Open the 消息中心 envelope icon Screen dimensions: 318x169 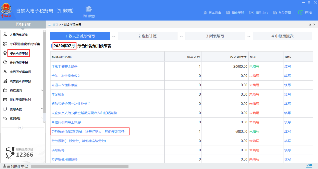[x=252, y=13]
